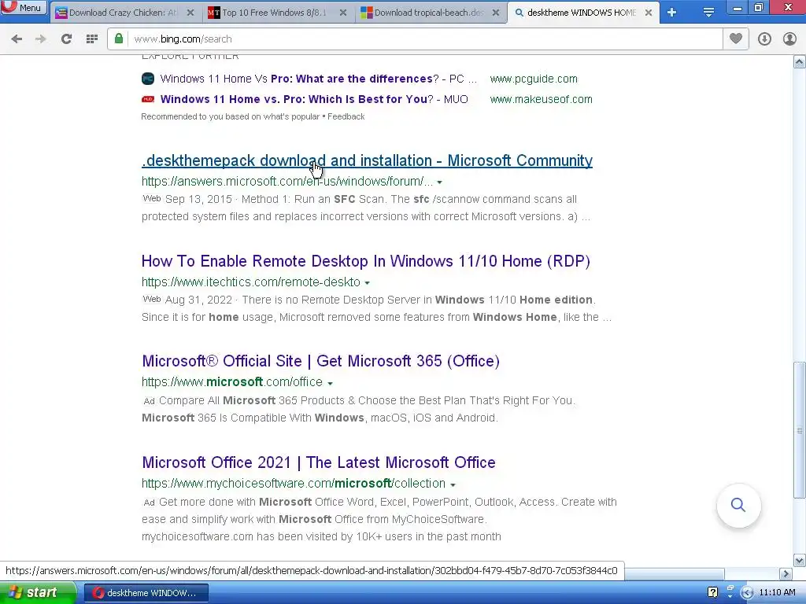Bookmark page with the heart icon

click(736, 39)
